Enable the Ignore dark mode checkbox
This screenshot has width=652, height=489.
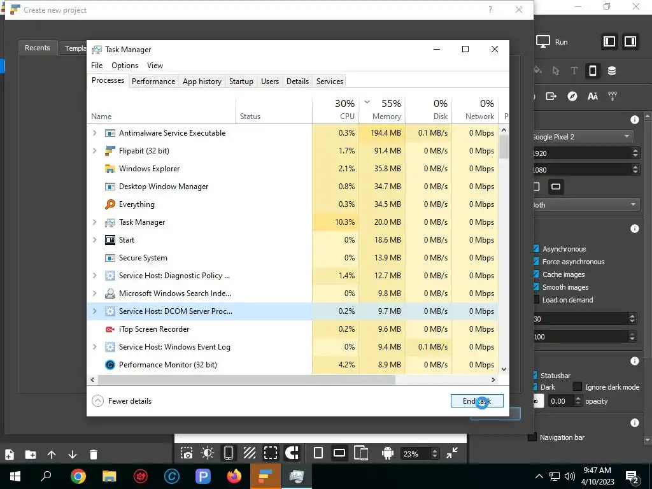pyautogui.click(x=577, y=387)
